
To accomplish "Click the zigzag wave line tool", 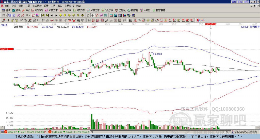I will pos(111,20).
